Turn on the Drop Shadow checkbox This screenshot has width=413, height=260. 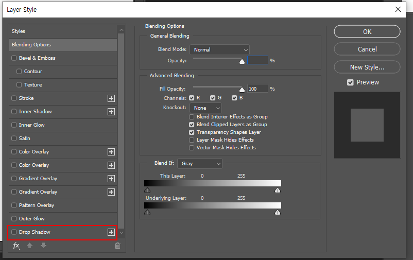pyautogui.click(x=14, y=232)
